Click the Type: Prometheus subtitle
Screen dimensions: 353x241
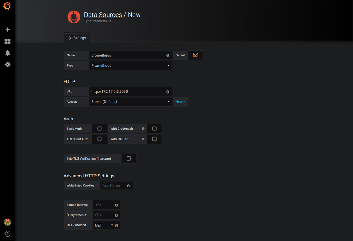(x=98, y=21)
